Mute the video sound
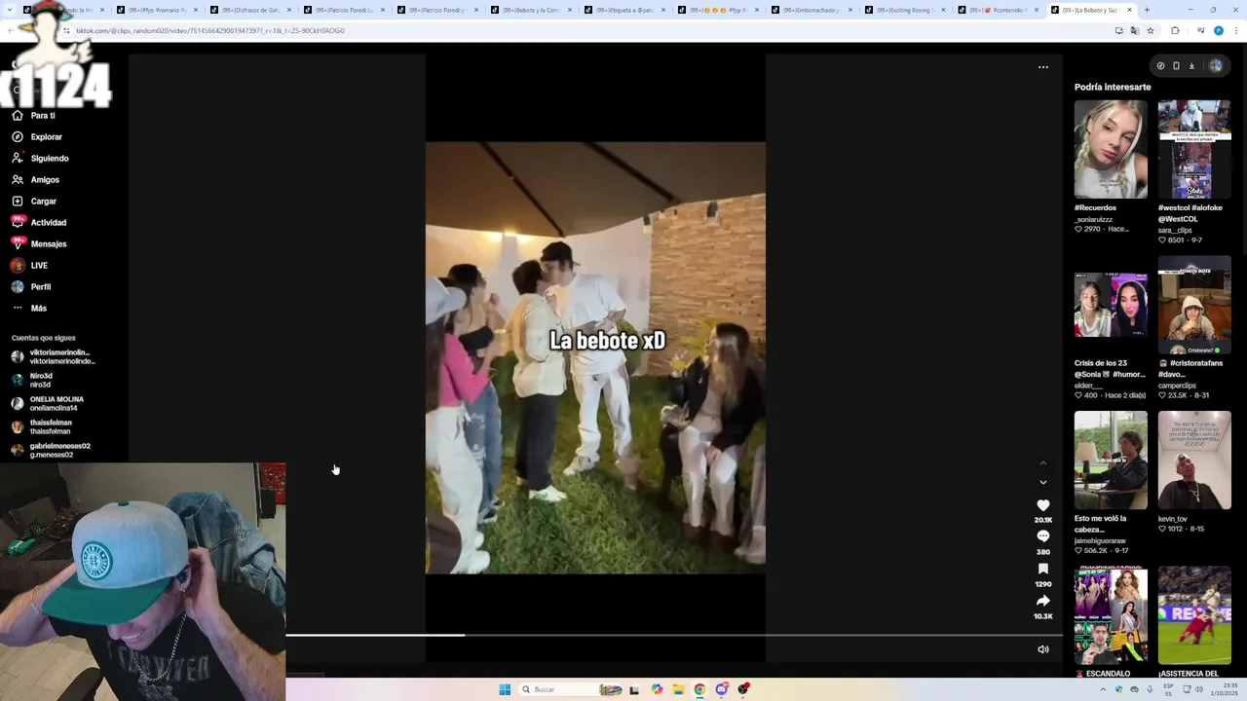 (1042, 649)
